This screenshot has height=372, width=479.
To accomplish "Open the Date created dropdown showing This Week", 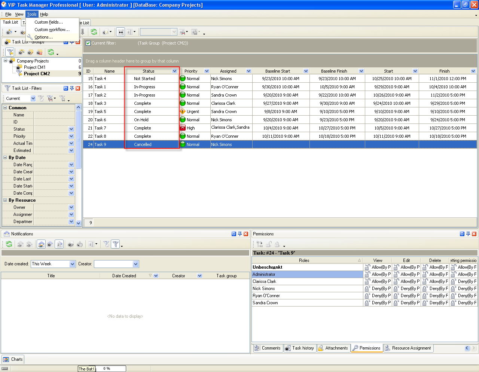I will [x=72, y=264].
